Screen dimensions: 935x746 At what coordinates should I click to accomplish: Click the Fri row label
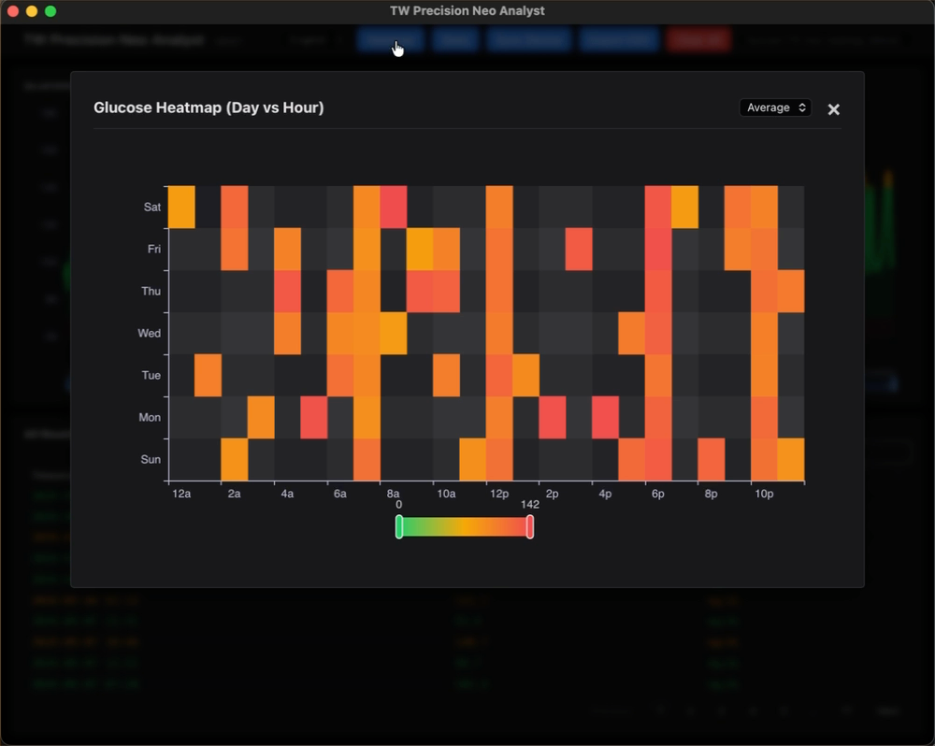pyautogui.click(x=154, y=250)
